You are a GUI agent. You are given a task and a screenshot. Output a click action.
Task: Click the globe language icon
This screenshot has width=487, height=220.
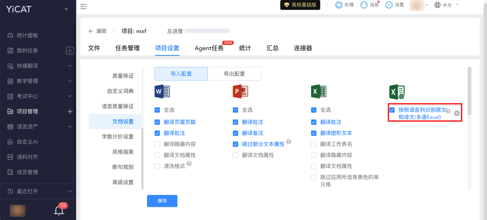coord(437,5)
